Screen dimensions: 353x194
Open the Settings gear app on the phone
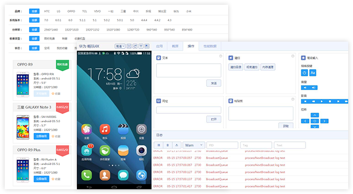click(141, 129)
